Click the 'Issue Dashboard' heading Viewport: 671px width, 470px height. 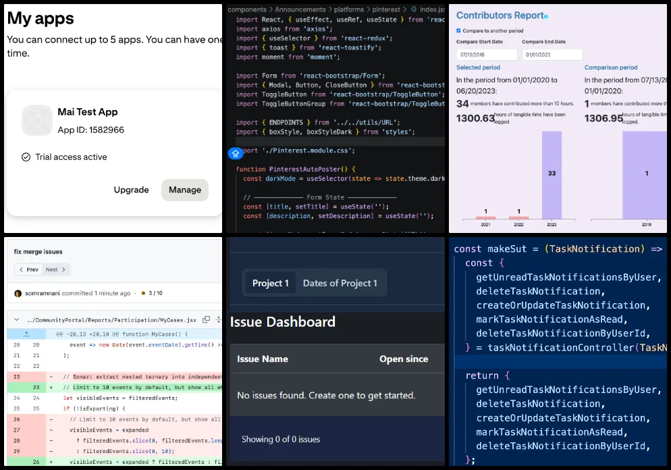(282, 322)
